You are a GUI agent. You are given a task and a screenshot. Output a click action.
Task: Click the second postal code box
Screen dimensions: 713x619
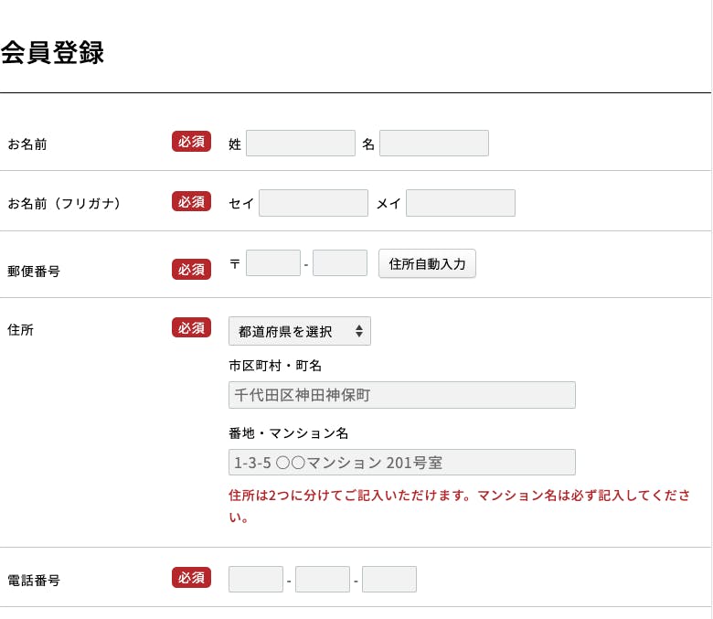(339, 263)
